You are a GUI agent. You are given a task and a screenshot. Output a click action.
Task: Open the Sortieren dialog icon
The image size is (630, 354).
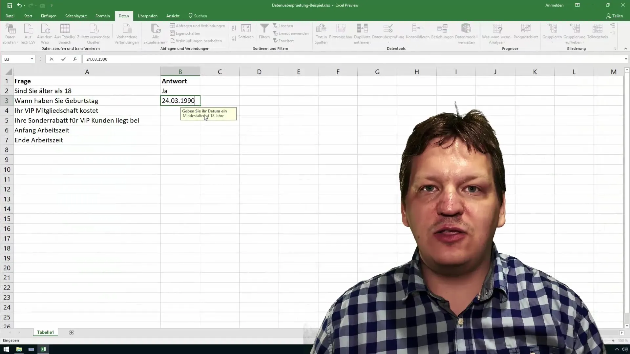coord(246,31)
